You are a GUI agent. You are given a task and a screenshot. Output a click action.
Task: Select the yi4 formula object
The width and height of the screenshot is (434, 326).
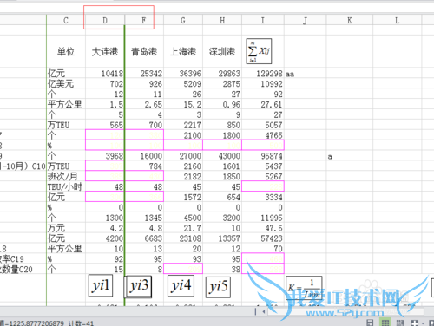point(181,285)
